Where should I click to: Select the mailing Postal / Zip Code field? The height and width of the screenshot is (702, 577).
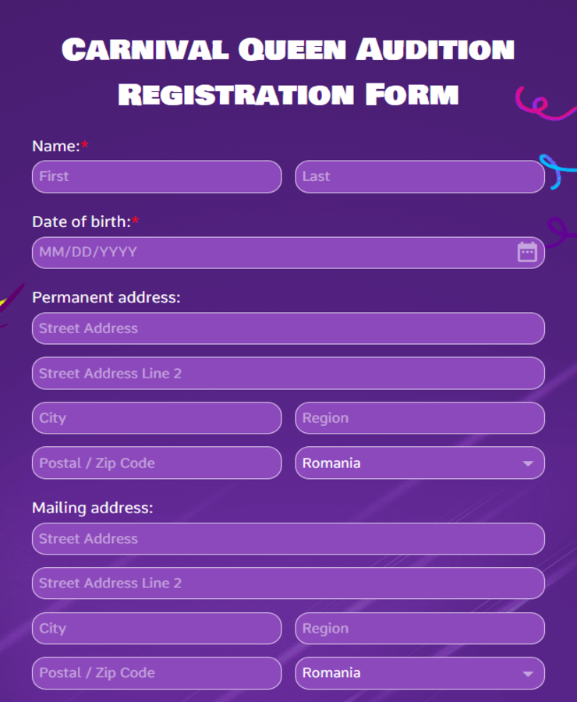pos(156,672)
